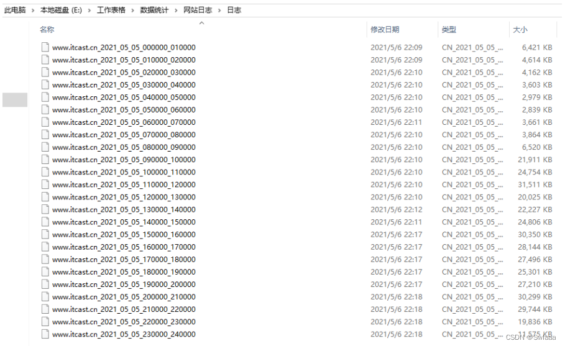
Task: Click file icon of www.itcast.cn_2021_05_05_000000_010000
Action: coord(45,47)
